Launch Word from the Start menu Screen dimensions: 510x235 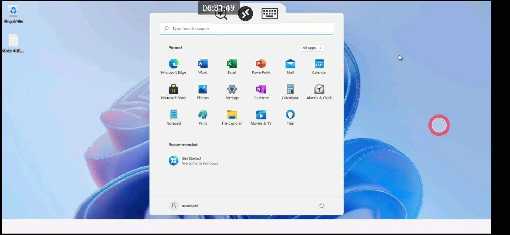203,66
